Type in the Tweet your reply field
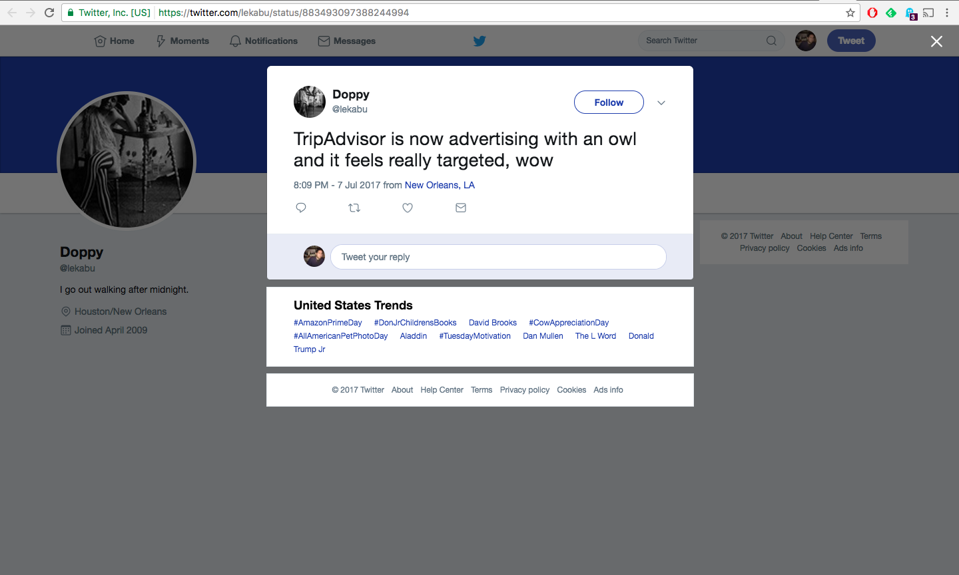Screen dimensions: 959x575 [x=498, y=257]
